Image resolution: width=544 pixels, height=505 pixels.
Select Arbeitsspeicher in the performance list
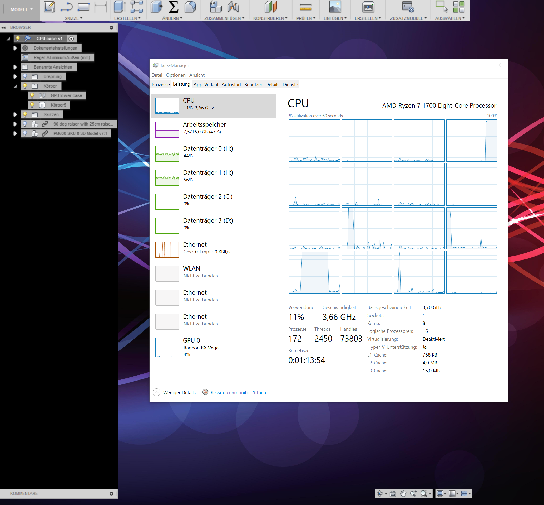click(214, 129)
